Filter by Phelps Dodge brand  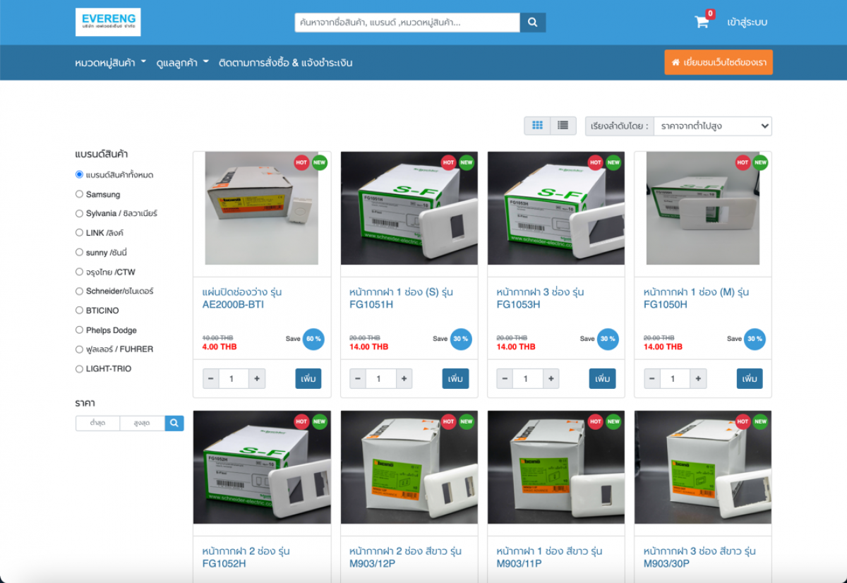tap(80, 330)
